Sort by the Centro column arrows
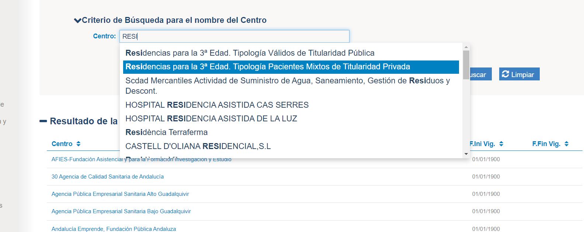The height and width of the screenshot is (232, 584). (78, 144)
